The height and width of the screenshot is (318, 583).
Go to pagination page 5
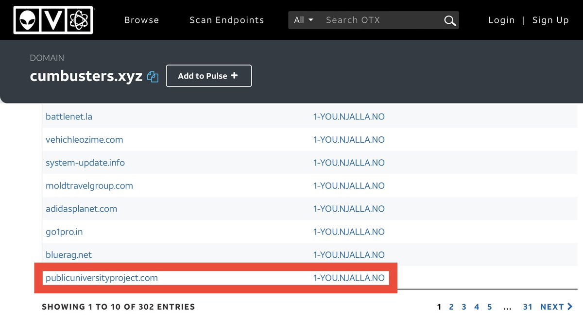[x=490, y=307]
